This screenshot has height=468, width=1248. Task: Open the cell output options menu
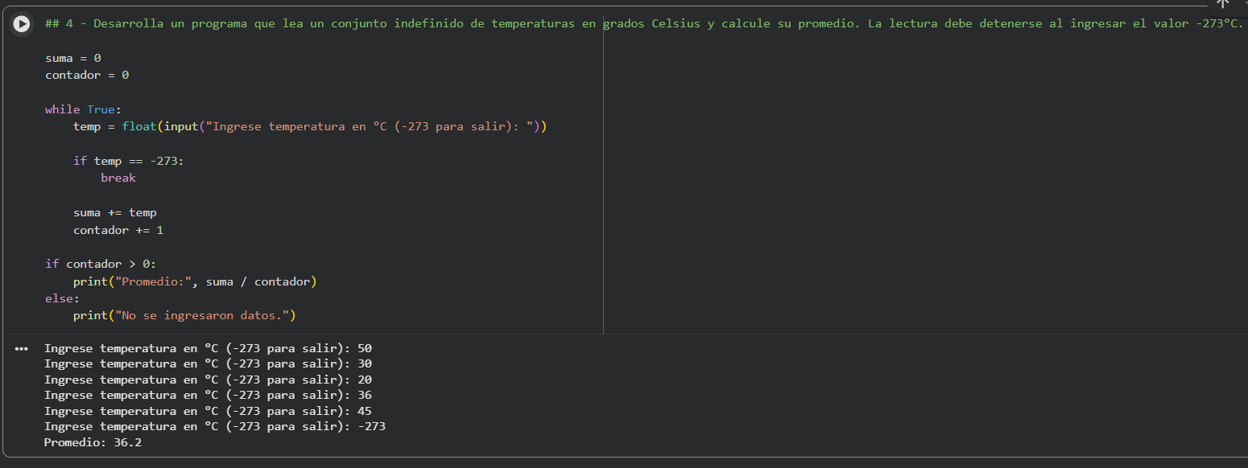coord(21,349)
